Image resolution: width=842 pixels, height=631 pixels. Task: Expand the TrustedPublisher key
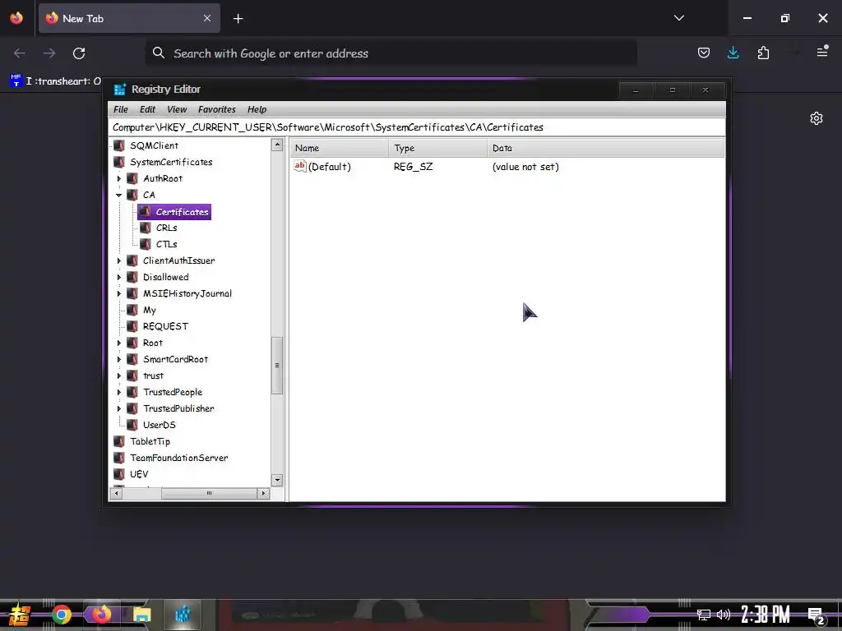[119, 409]
